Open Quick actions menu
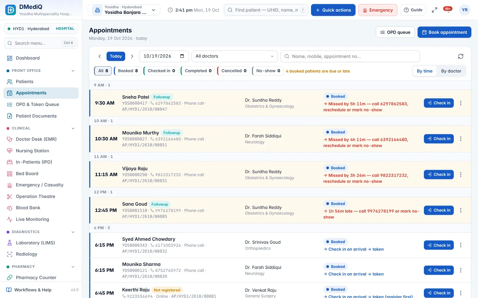 point(333,10)
